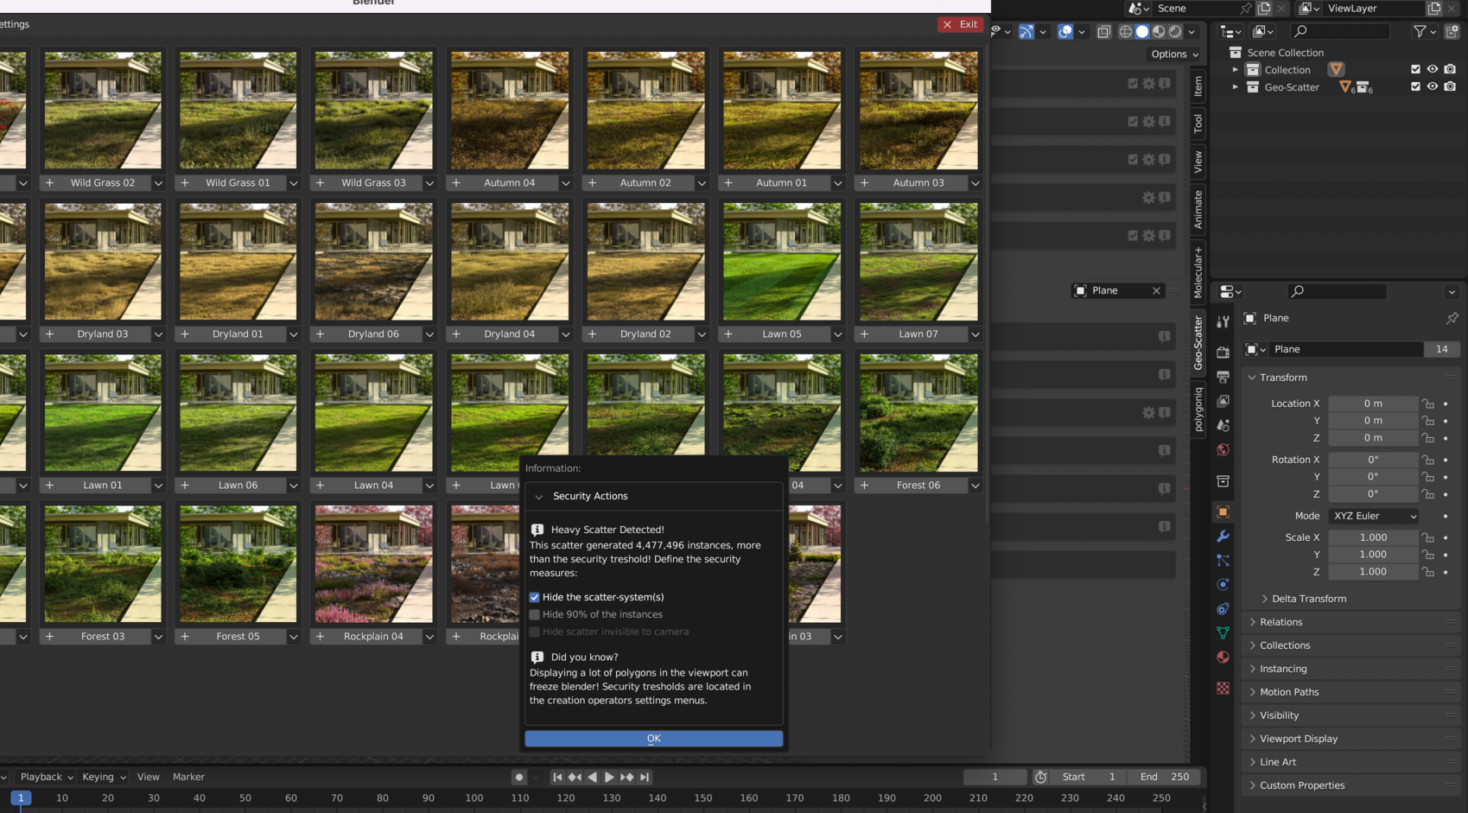This screenshot has width=1468, height=813.
Task: Open the Options dropdown in viewport
Action: 1175,54
